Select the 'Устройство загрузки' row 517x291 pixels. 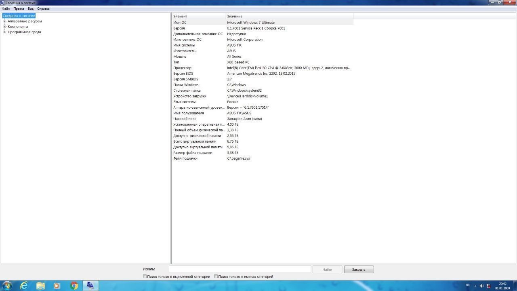(x=263, y=96)
